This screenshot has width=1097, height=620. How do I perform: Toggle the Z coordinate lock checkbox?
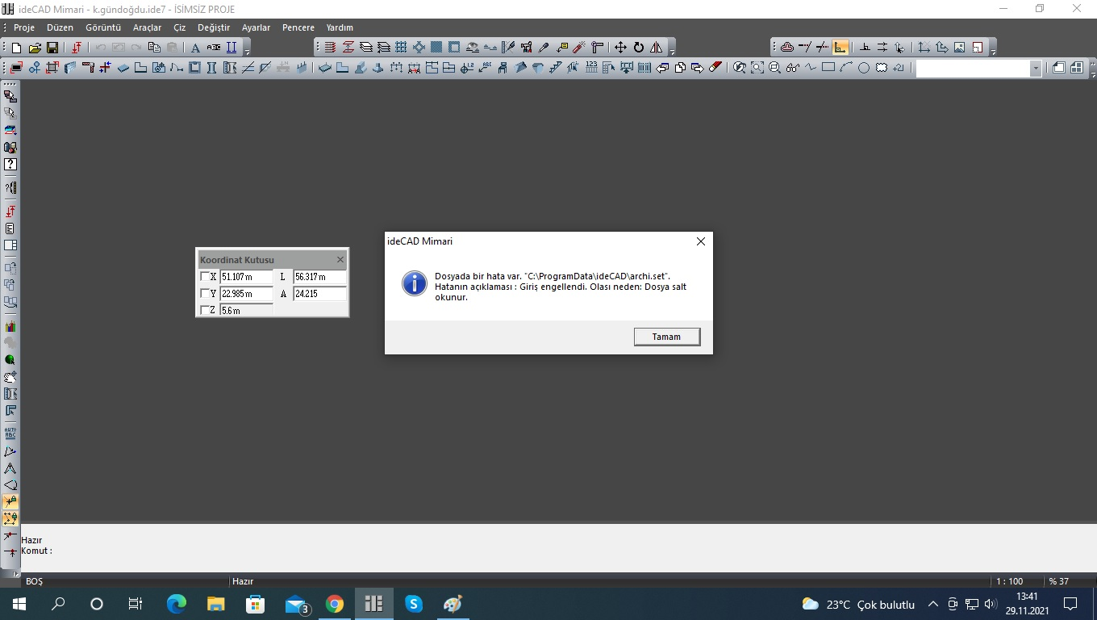coord(205,310)
